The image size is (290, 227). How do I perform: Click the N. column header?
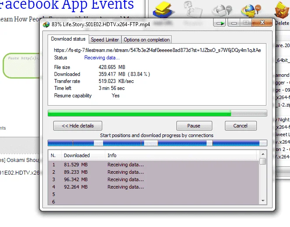55,156
